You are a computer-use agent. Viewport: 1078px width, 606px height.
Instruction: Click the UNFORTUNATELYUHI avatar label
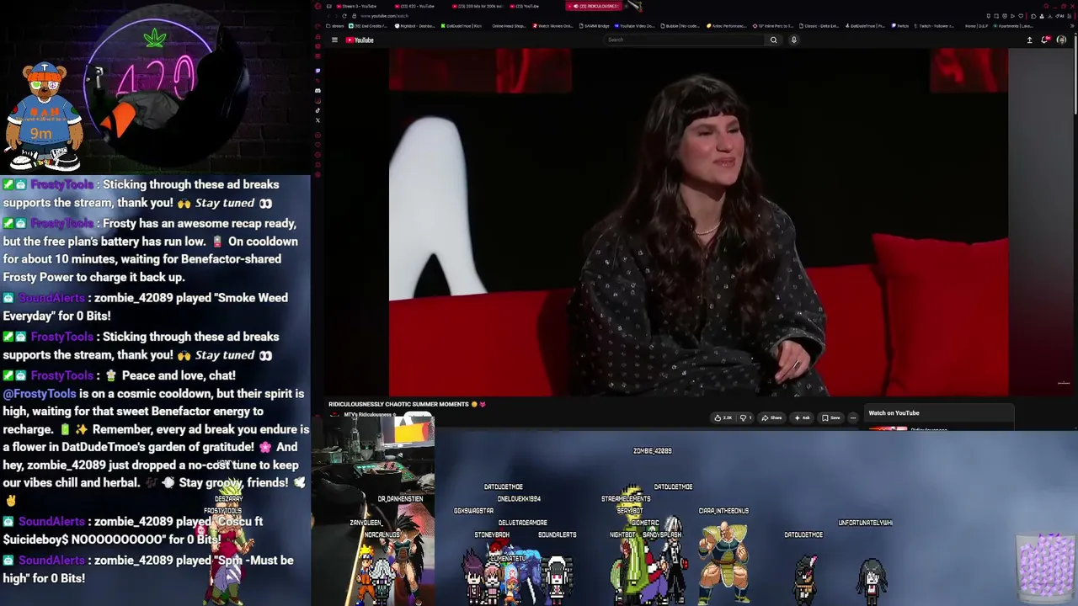coord(866,523)
